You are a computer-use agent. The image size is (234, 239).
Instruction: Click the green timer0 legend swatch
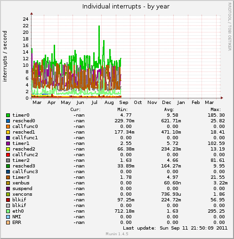click(x=8, y=115)
